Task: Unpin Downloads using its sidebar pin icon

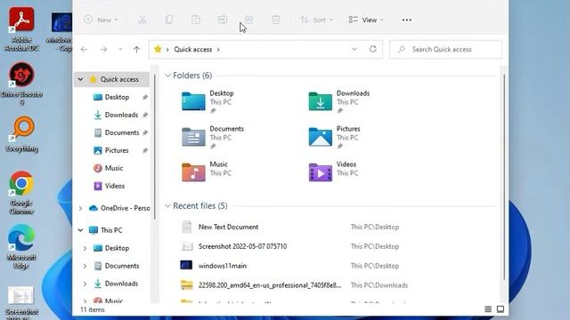Action: tap(145, 115)
